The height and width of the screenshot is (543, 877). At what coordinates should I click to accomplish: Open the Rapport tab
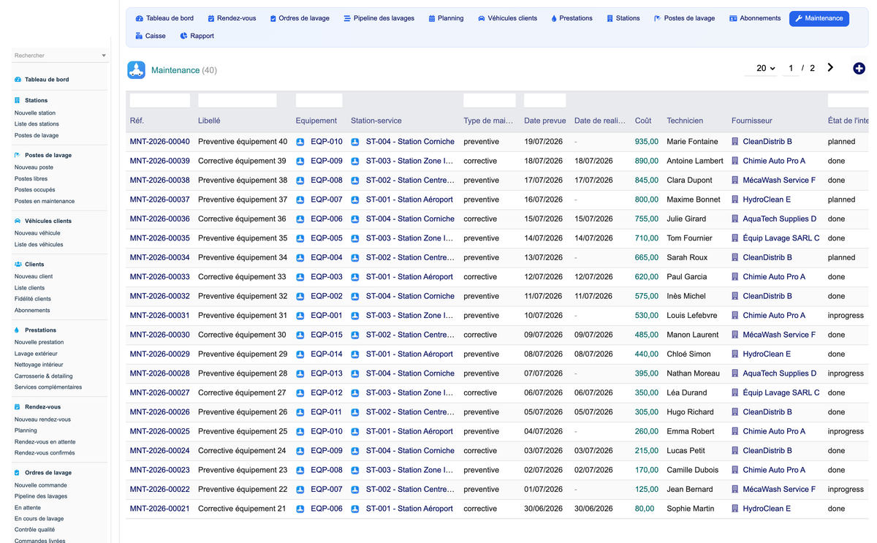[x=197, y=36]
